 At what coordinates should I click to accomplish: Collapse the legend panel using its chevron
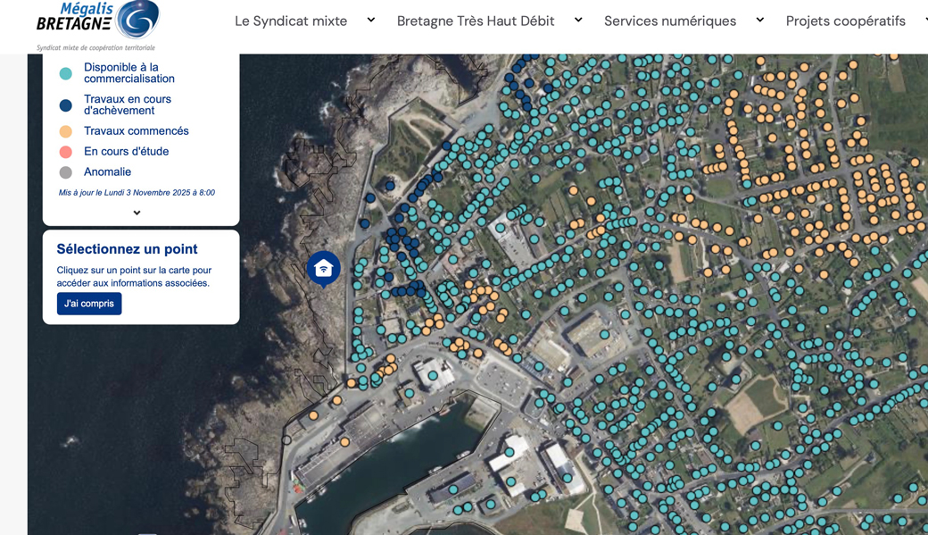point(137,213)
